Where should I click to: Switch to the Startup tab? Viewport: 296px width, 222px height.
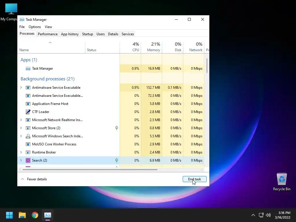point(87,34)
